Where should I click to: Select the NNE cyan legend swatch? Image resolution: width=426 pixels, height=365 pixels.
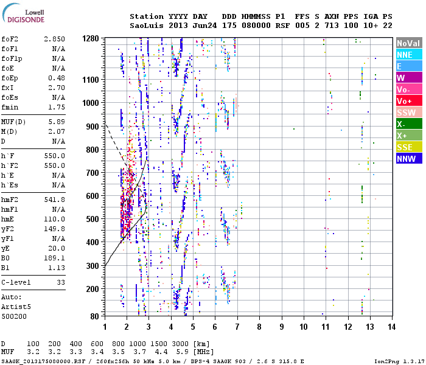pos(409,55)
